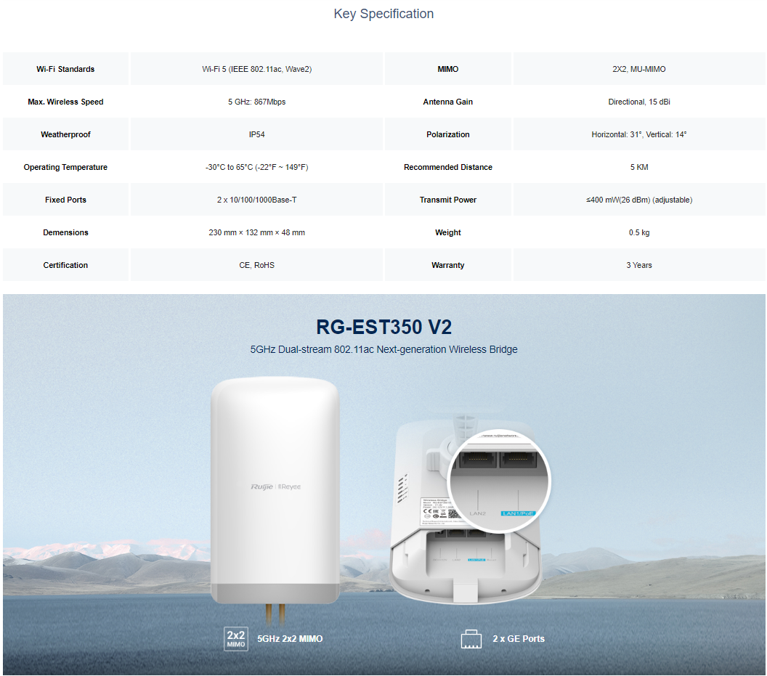This screenshot has height=676, width=767.
Task: Click the 'IP54' value
Action: [x=257, y=134]
